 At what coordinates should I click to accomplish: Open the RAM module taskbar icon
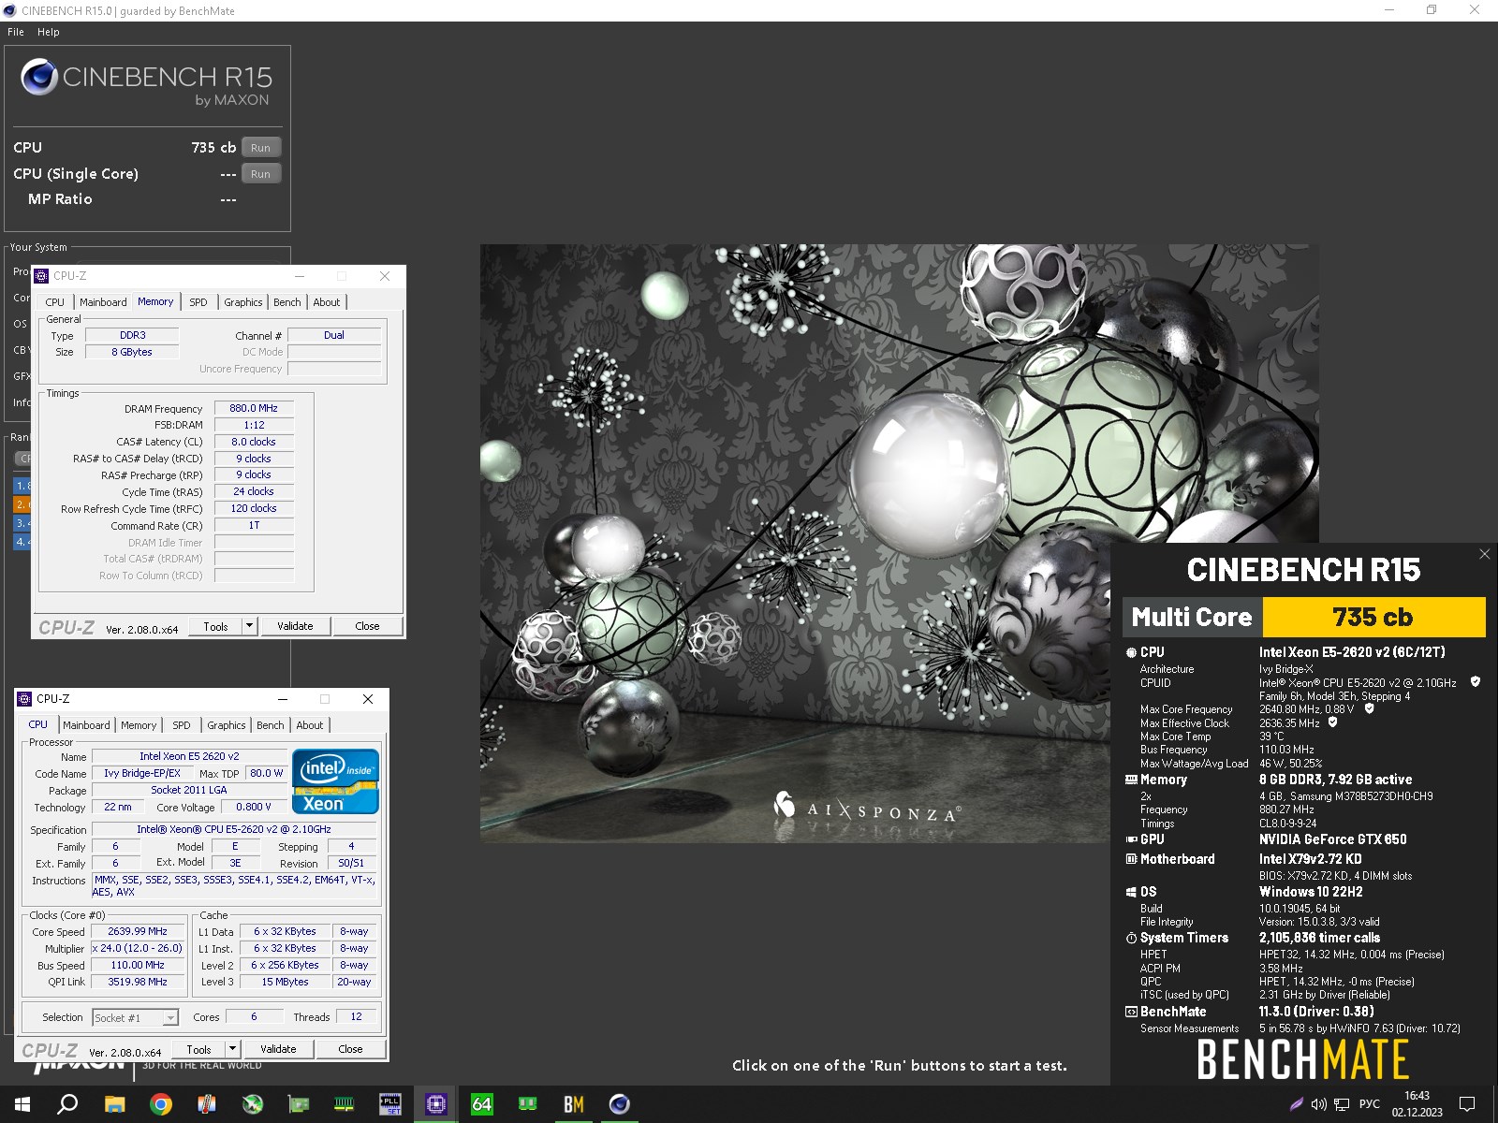344,1104
